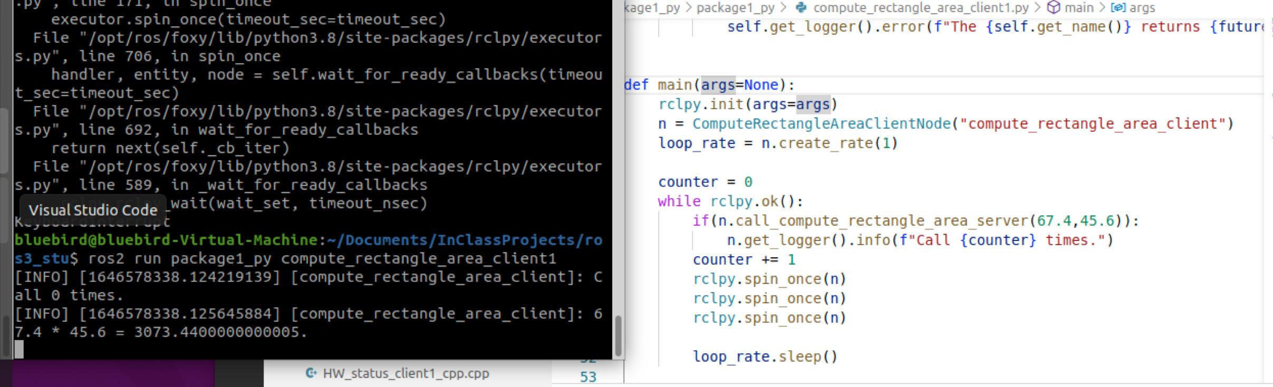
Task: Click the 'while rclpy.ok():' line
Action: point(730,201)
